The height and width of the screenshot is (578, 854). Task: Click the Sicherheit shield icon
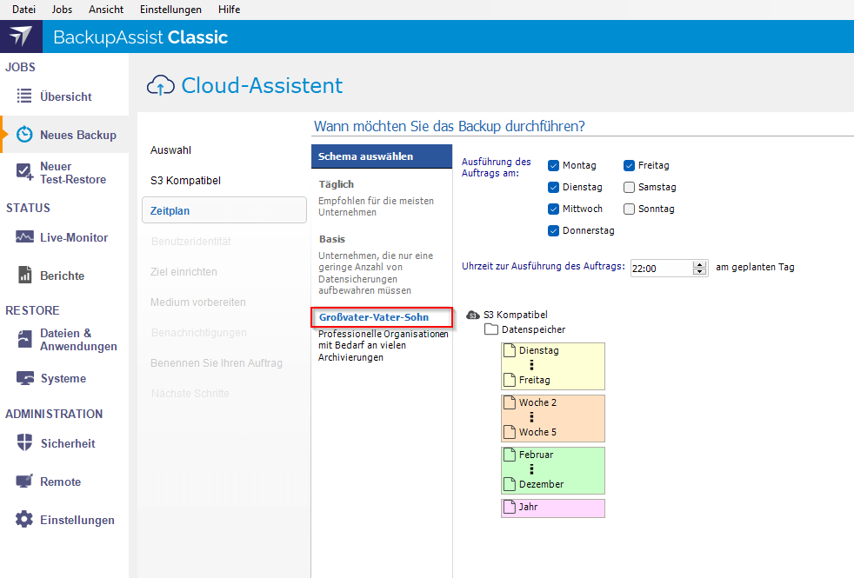(24, 443)
